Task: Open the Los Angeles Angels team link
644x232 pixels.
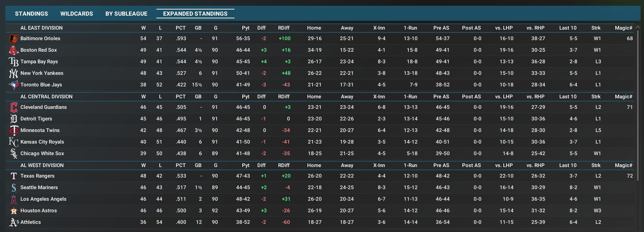Action: pos(43,199)
